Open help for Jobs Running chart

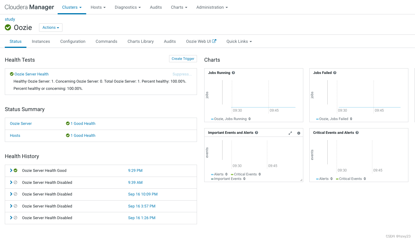[x=233, y=73]
